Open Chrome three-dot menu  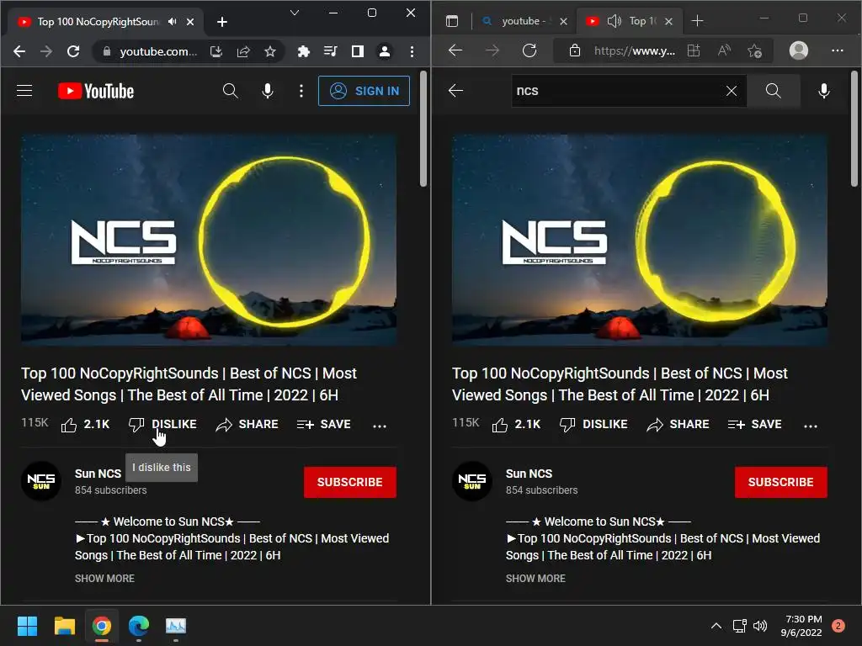tap(412, 51)
